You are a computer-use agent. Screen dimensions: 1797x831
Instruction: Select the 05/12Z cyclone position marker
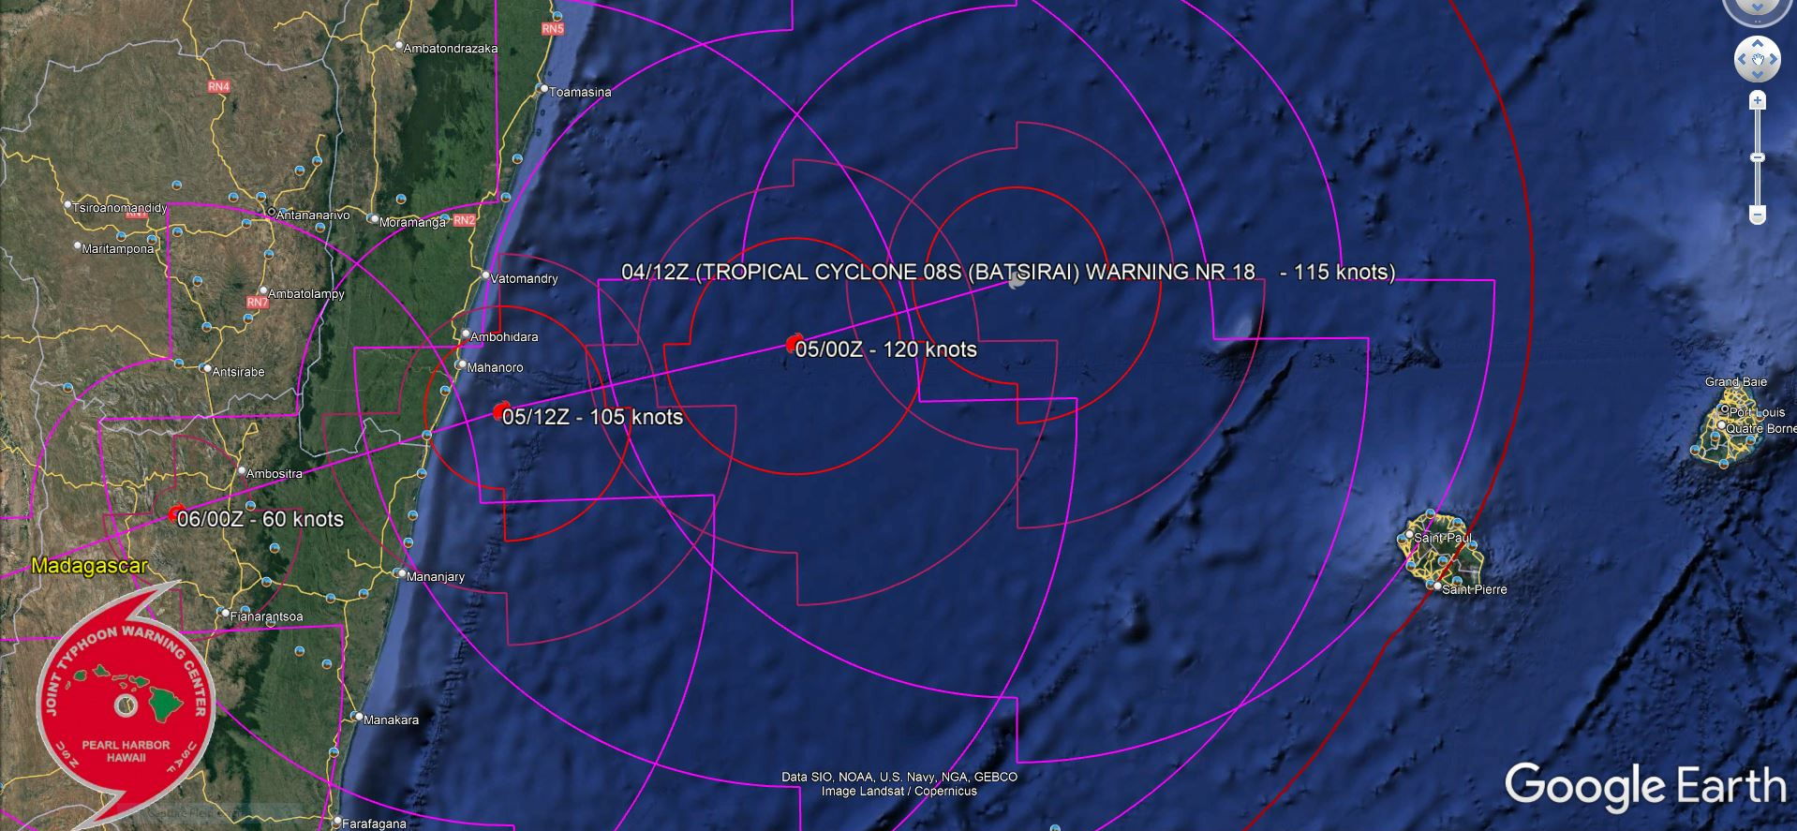(x=501, y=411)
